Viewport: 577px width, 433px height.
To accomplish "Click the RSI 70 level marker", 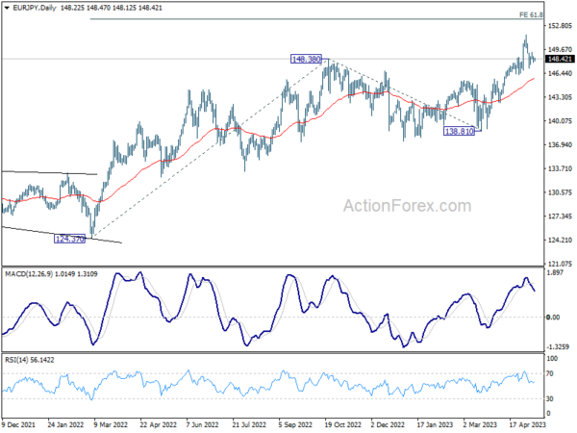I will 550,373.
